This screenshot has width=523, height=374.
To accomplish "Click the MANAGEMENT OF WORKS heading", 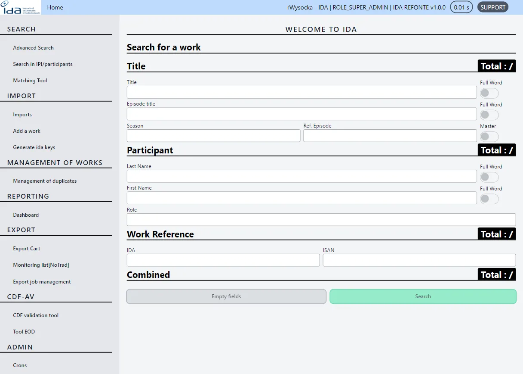I will [x=55, y=163].
